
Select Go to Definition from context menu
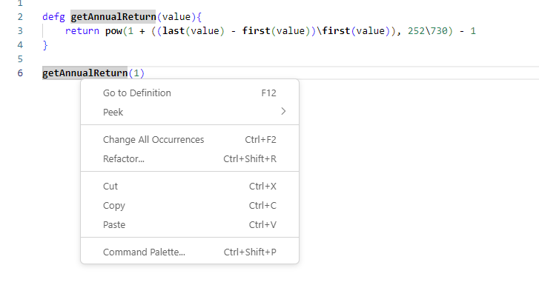point(137,93)
